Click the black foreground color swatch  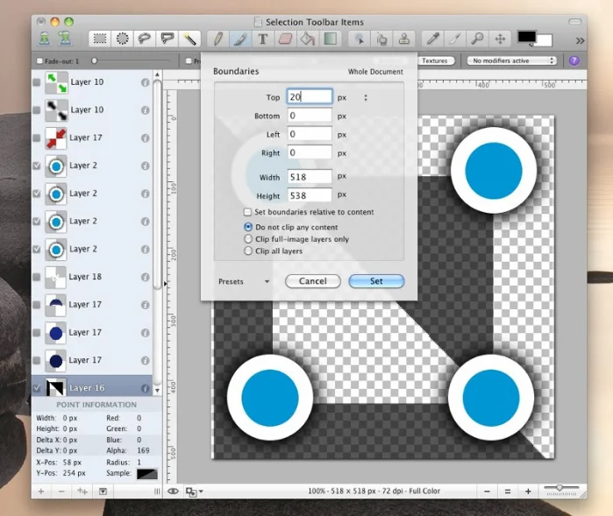pos(526,37)
